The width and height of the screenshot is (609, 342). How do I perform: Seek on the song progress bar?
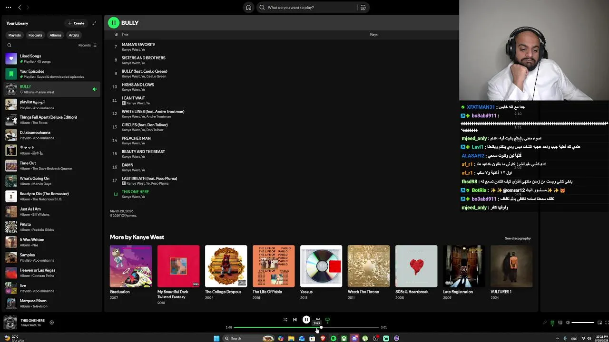coord(306,327)
